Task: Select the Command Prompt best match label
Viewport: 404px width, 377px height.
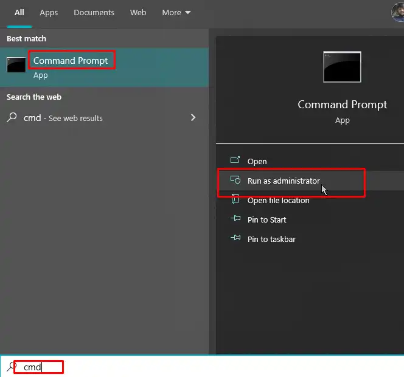Action: coord(71,61)
